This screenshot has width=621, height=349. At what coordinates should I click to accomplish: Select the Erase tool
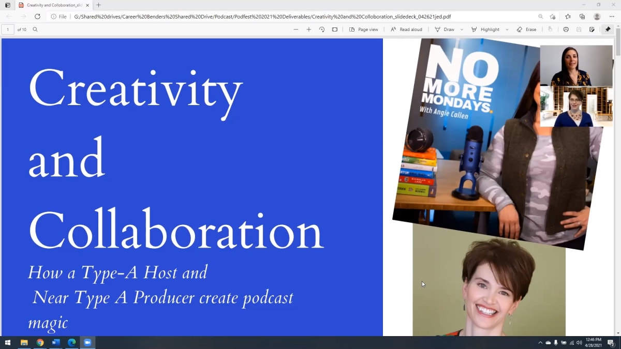click(x=527, y=29)
